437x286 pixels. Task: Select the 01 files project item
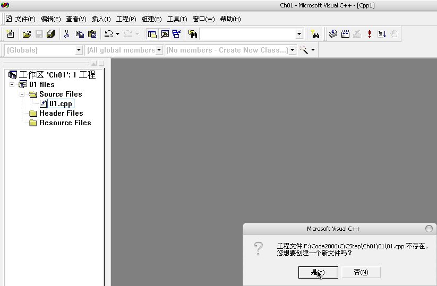point(42,84)
